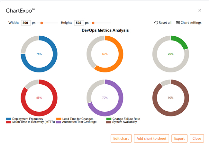The height and width of the screenshot is (149, 209).
Task: Select the red MTTR legend swatch
Action: click(8, 122)
